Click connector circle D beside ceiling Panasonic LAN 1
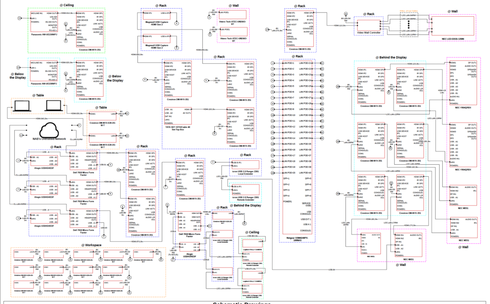 click(19, 18)
